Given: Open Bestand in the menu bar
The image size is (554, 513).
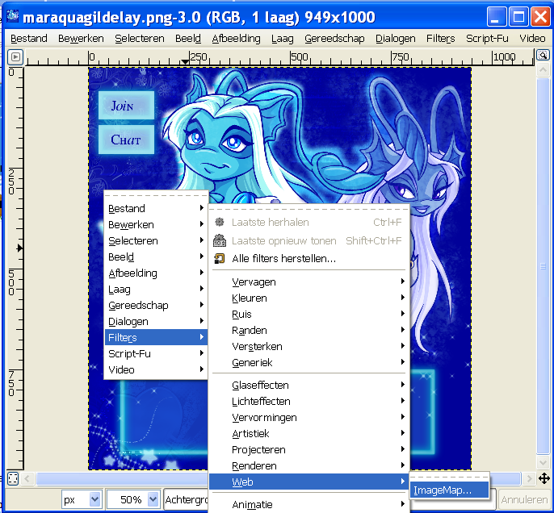Looking at the screenshot, I should pos(29,39).
